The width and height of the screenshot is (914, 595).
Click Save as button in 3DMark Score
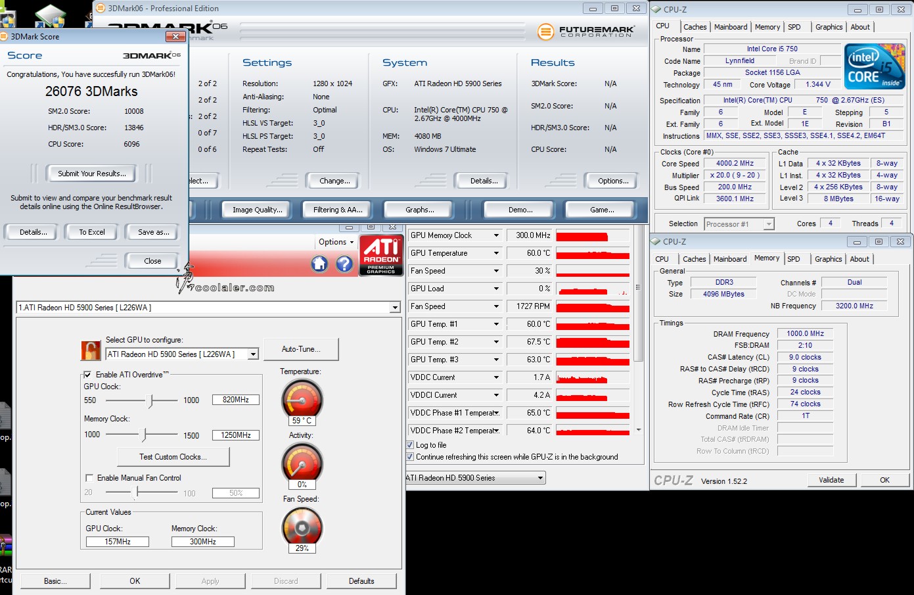(153, 232)
